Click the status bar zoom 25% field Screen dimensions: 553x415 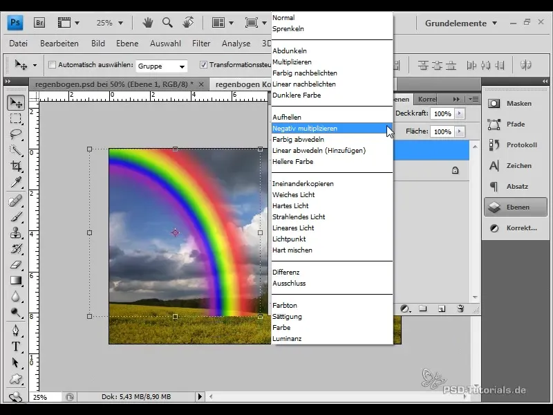tap(44, 397)
